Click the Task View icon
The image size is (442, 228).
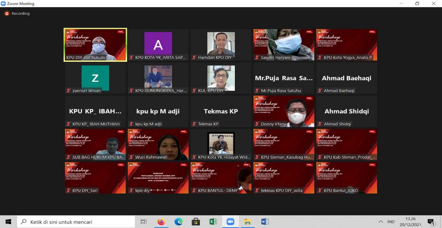pyautogui.click(x=143, y=222)
